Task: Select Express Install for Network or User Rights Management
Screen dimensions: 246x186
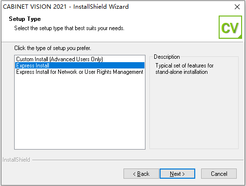Action: (x=80, y=72)
